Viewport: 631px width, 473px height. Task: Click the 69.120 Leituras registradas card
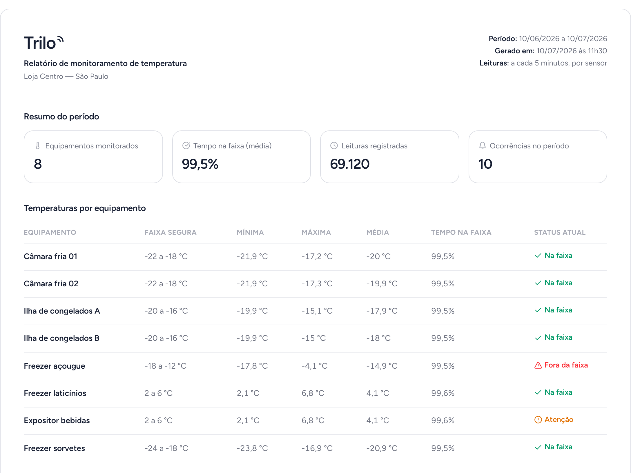389,157
